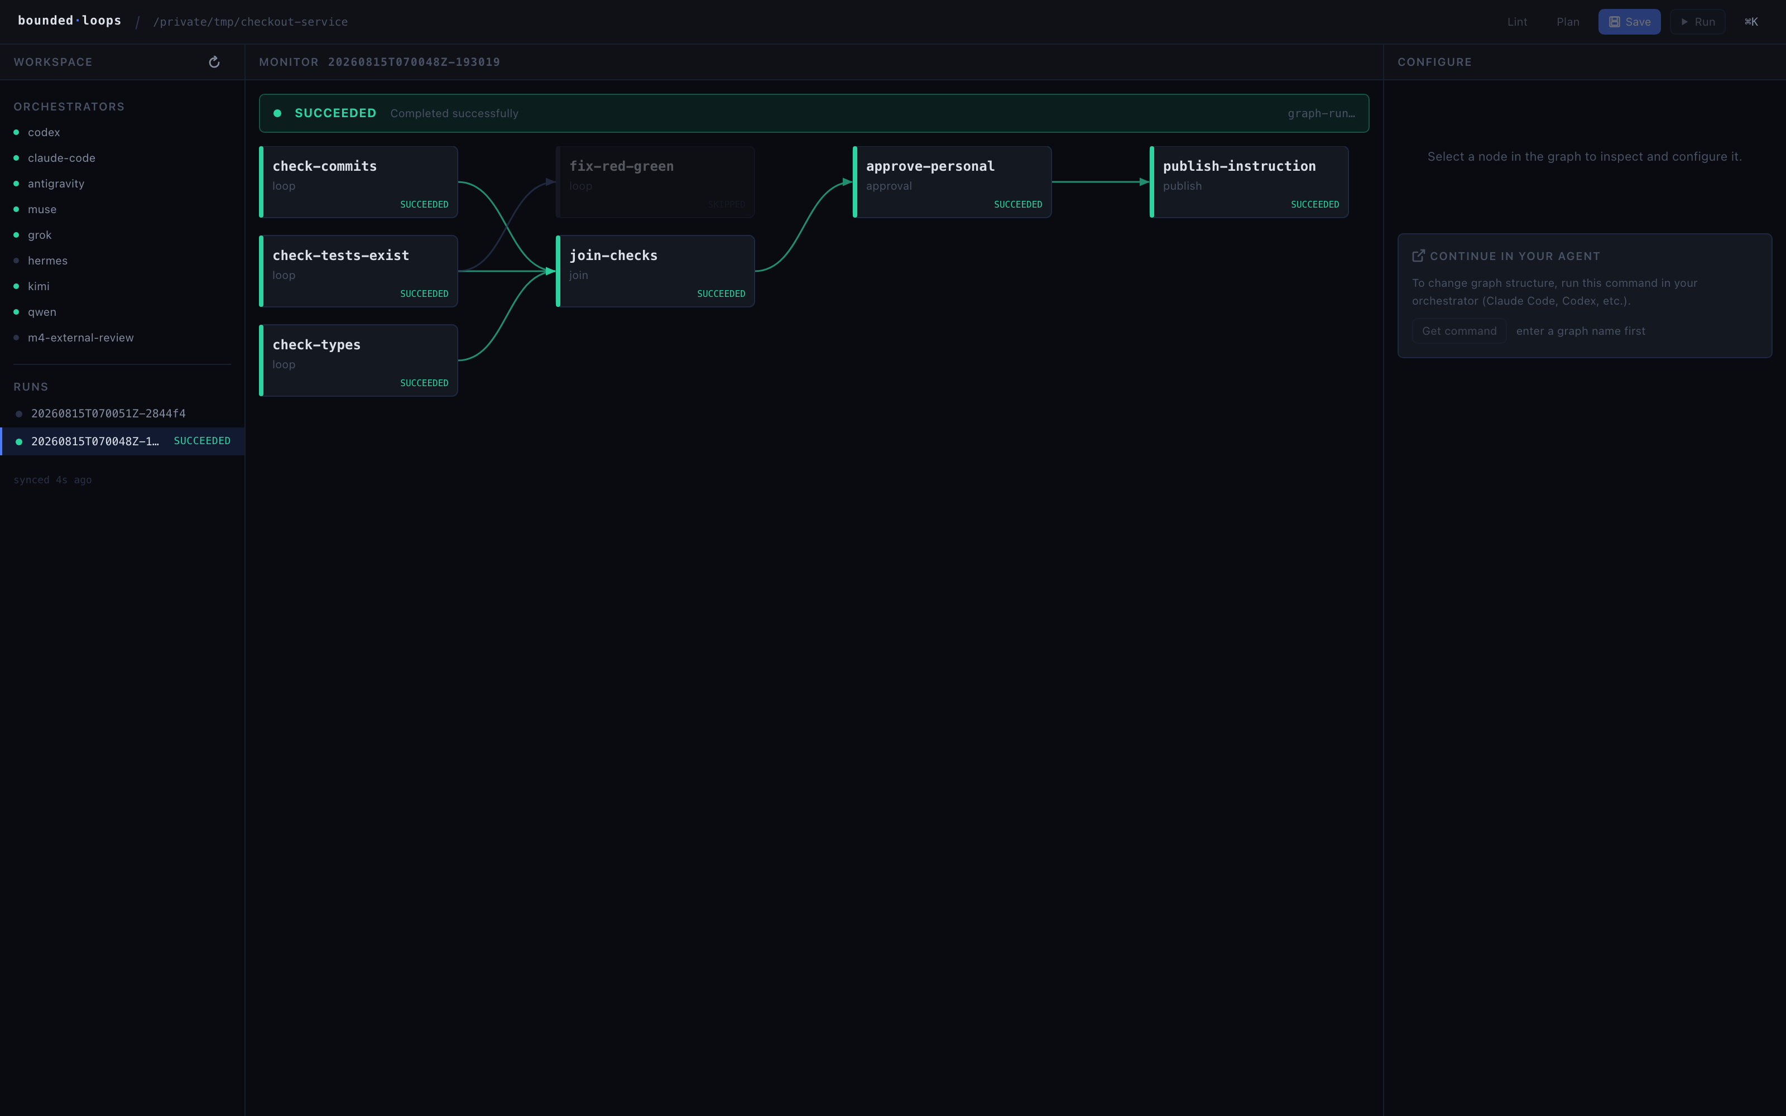Viewport: 1786px width, 1116px height.
Task: Select the grok orchestrator
Action: click(x=123, y=235)
